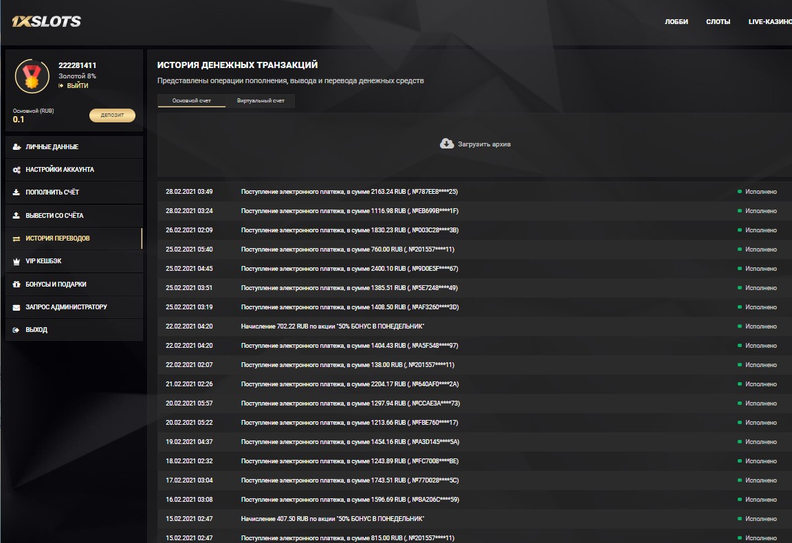Click the 2400.10 RUB payment description
This screenshot has height=543, width=792.
click(349, 268)
